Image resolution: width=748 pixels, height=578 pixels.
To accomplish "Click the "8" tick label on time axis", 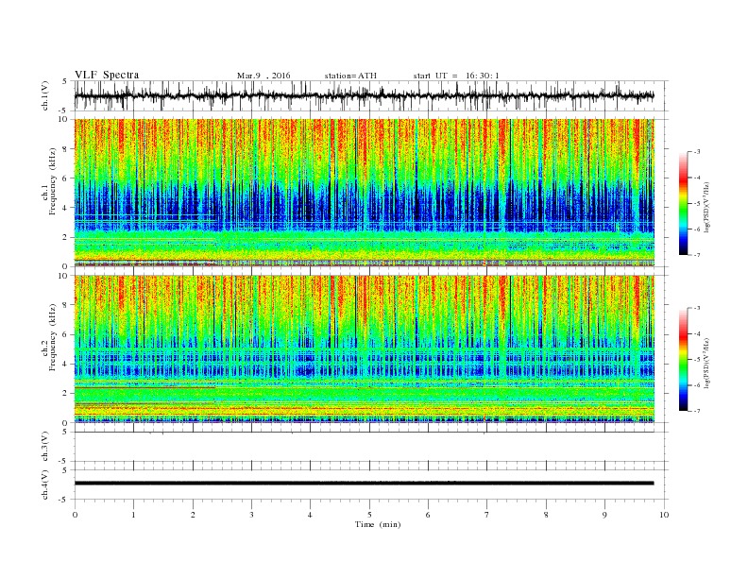I will click(546, 515).
